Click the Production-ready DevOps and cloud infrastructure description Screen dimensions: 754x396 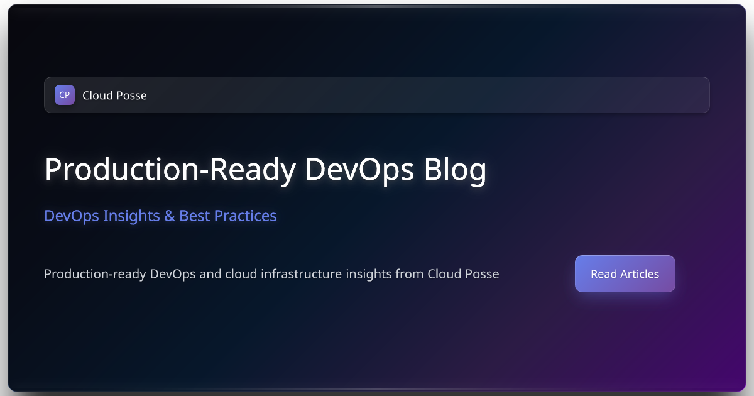pos(271,274)
